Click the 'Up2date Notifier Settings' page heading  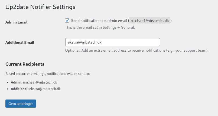pyautogui.click(x=40, y=7)
